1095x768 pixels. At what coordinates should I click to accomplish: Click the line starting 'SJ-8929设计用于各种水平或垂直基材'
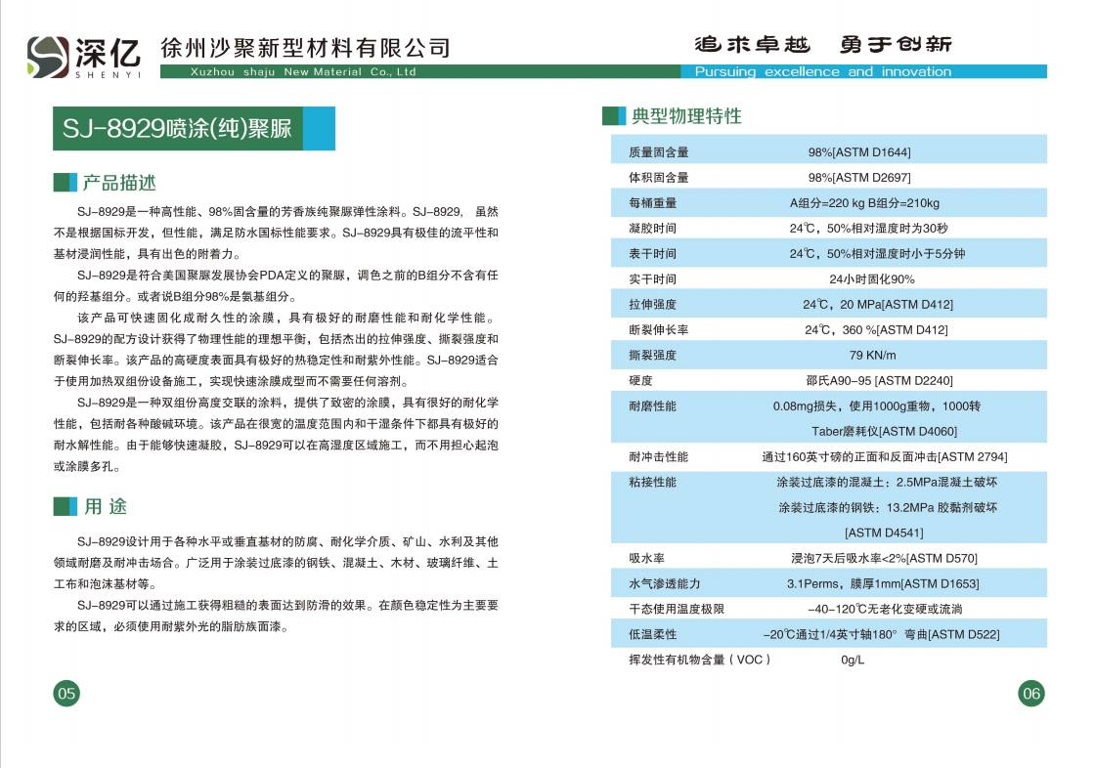(287, 541)
